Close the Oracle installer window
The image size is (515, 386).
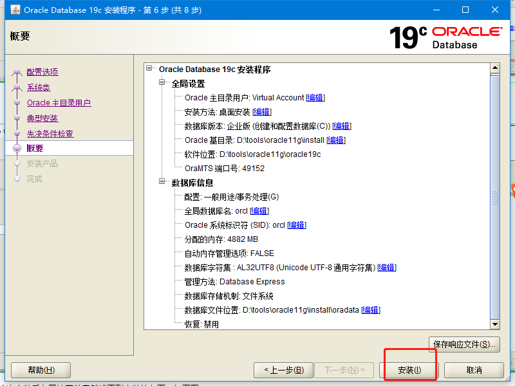click(x=494, y=10)
